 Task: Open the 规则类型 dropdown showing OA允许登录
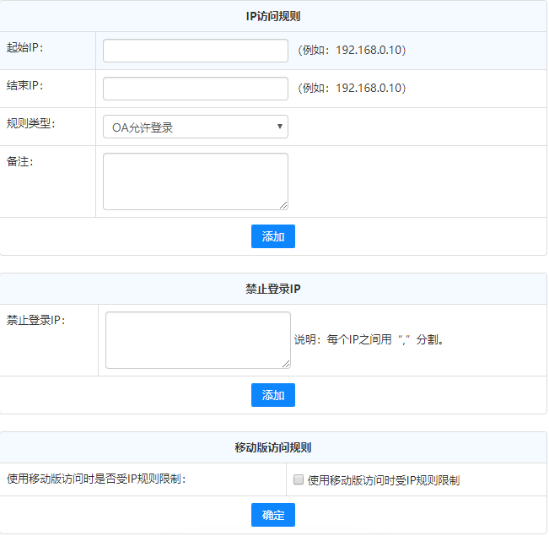(195, 127)
